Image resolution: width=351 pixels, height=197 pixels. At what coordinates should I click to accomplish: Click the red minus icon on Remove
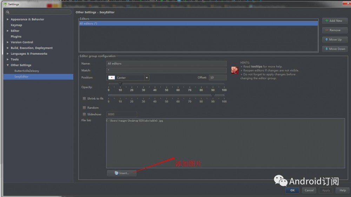[327, 30]
